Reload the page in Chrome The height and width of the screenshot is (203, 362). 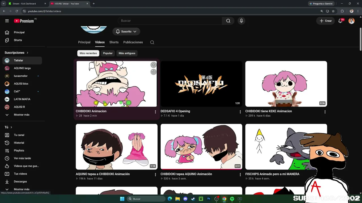coord(17,11)
